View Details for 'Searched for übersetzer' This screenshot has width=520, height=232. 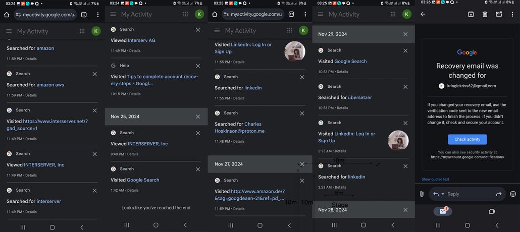tap(343, 108)
